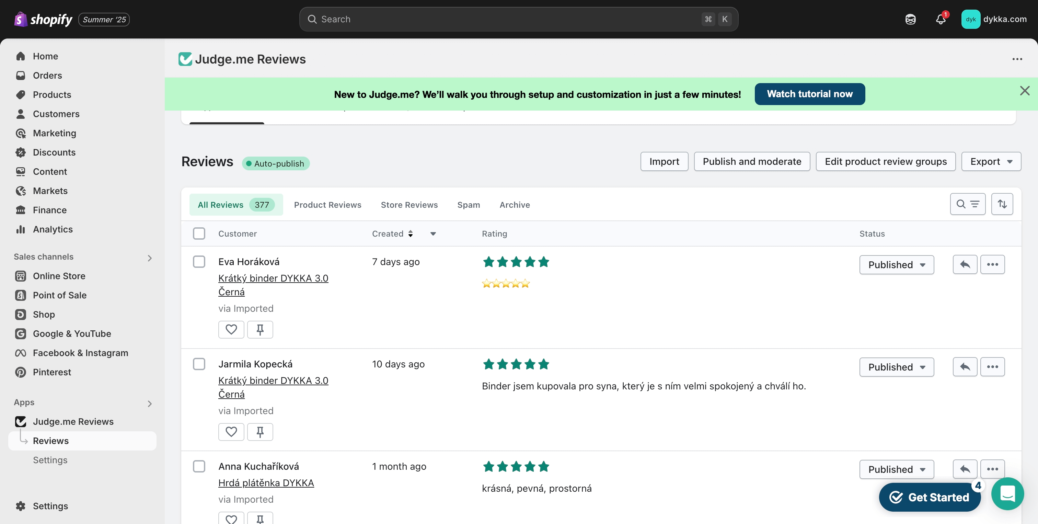Open the notifications bell
The height and width of the screenshot is (524, 1038).
[941, 19]
